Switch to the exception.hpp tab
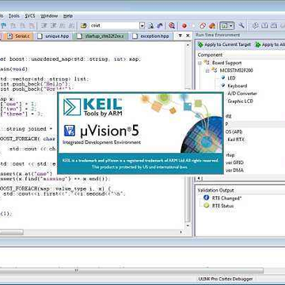Screen dimensions: 285x285 click(152, 36)
